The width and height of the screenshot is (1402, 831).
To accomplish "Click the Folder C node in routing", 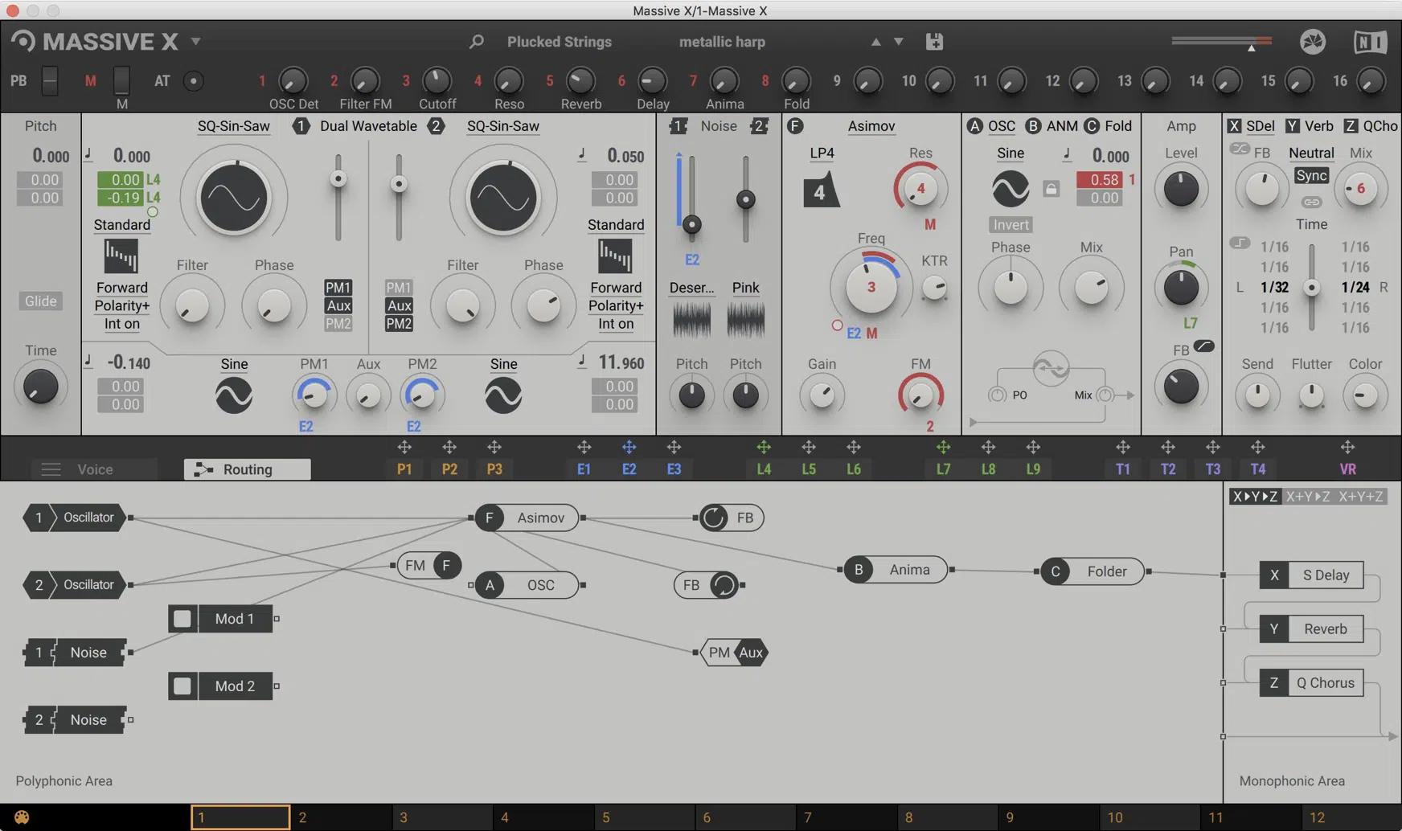I will pyautogui.click(x=1092, y=571).
